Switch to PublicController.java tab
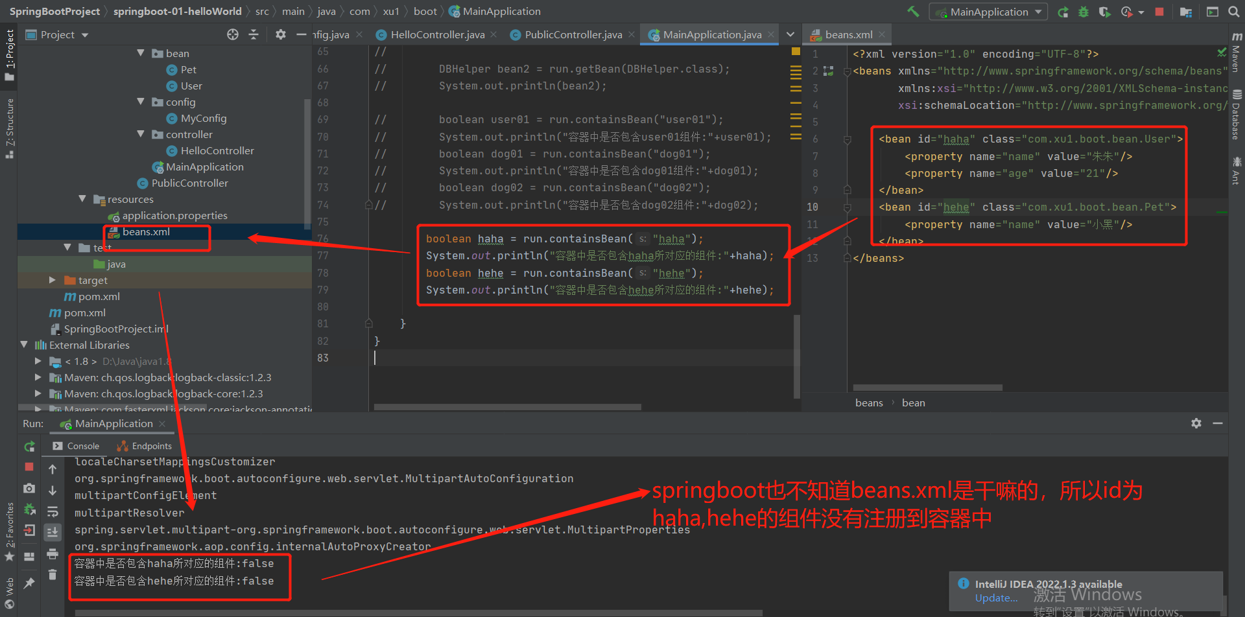Viewport: 1245px width, 617px height. pyautogui.click(x=573, y=34)
